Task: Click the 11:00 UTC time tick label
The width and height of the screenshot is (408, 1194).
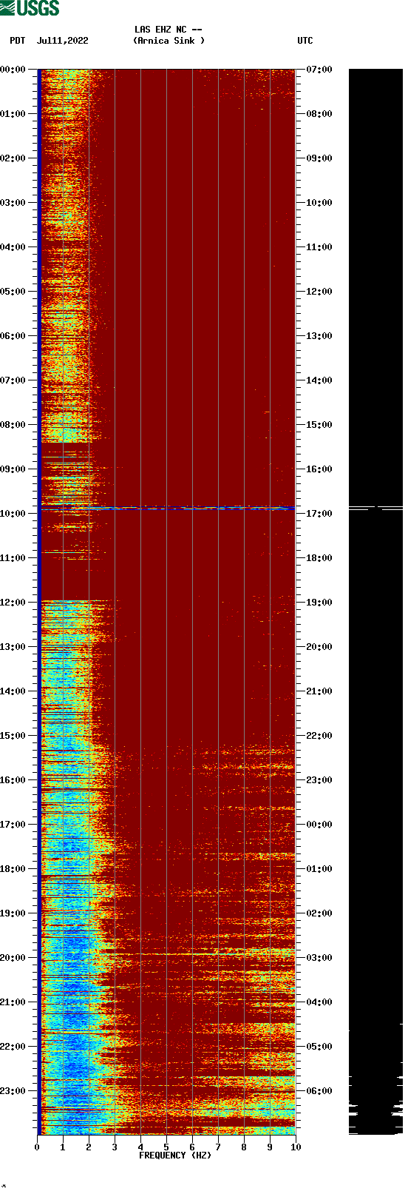Action: tap(319, 247)
